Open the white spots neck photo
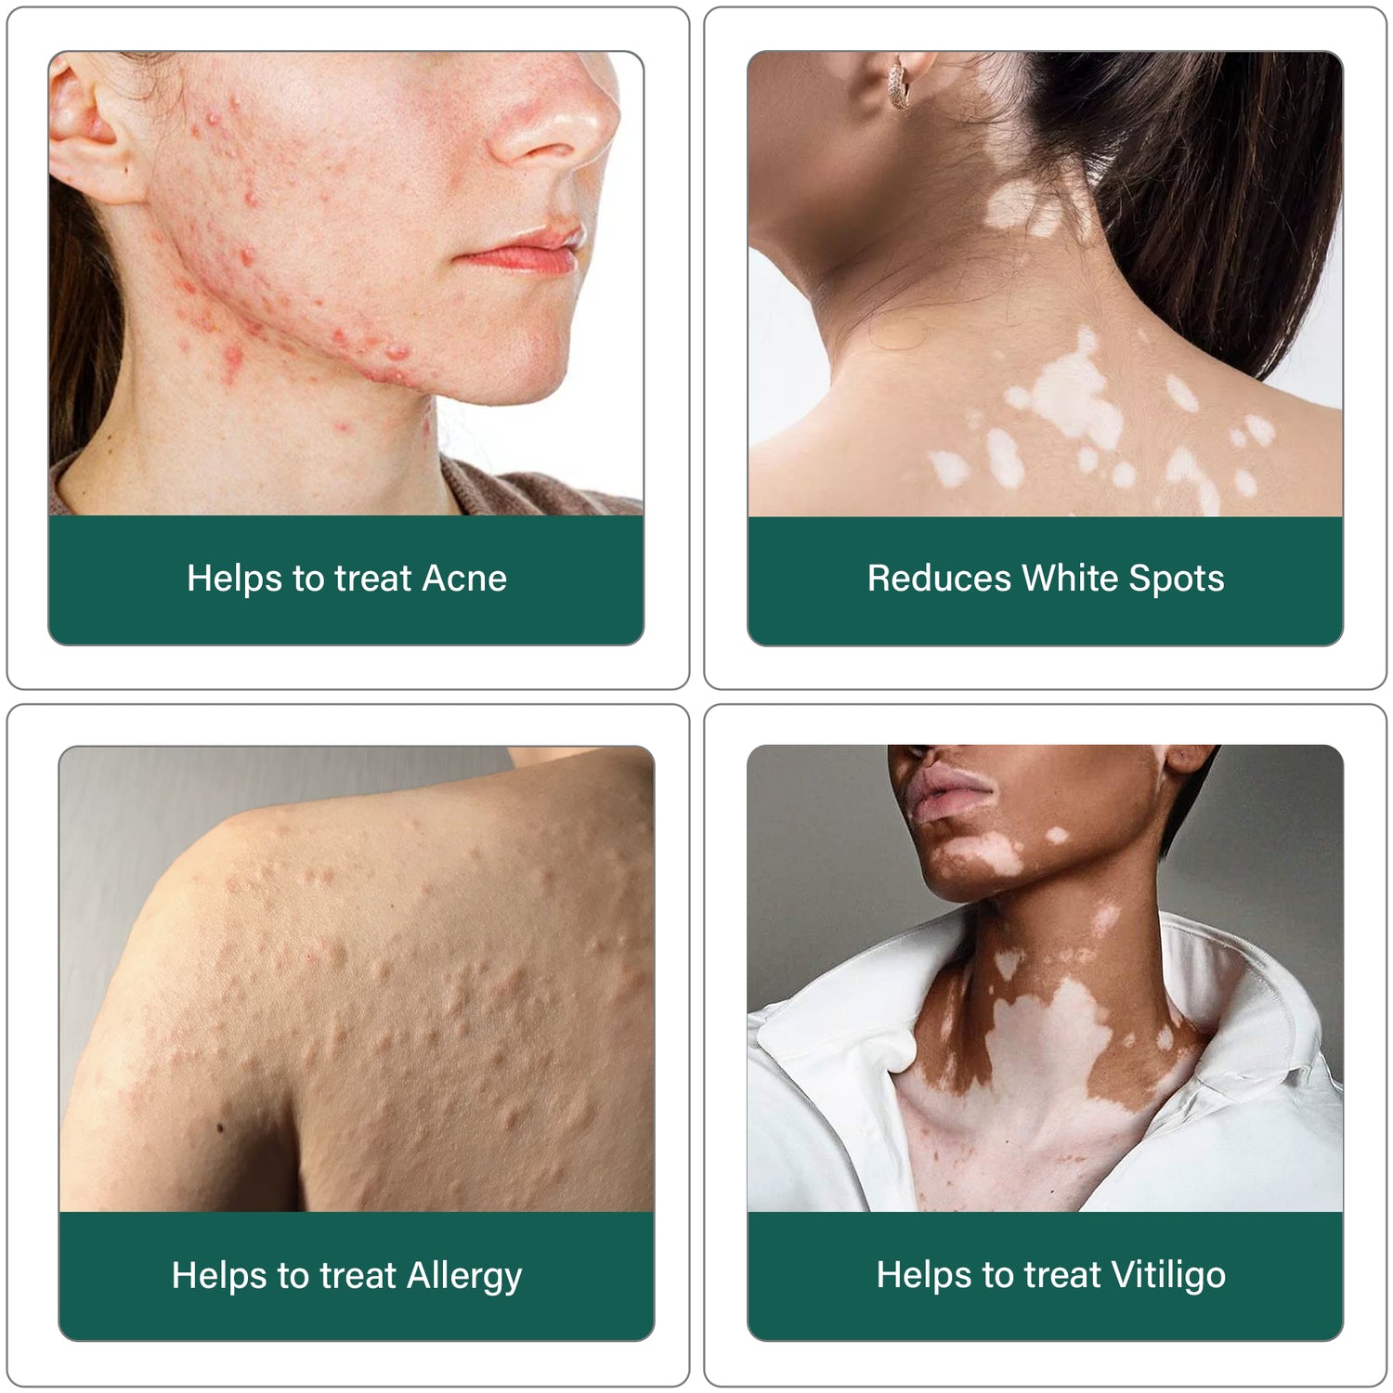1393x1393 pixels. 1045,283
